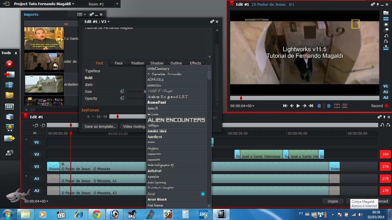
Task: Choose Arial Black from the font list
Action: tap(176, 200)
